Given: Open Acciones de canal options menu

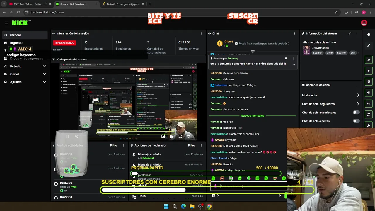Looking at the screenshot, I should coord(357,85).
